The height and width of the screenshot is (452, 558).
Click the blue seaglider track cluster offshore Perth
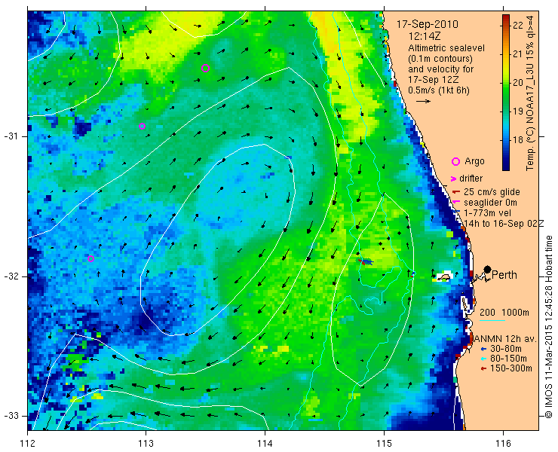(x=366, y=262)
